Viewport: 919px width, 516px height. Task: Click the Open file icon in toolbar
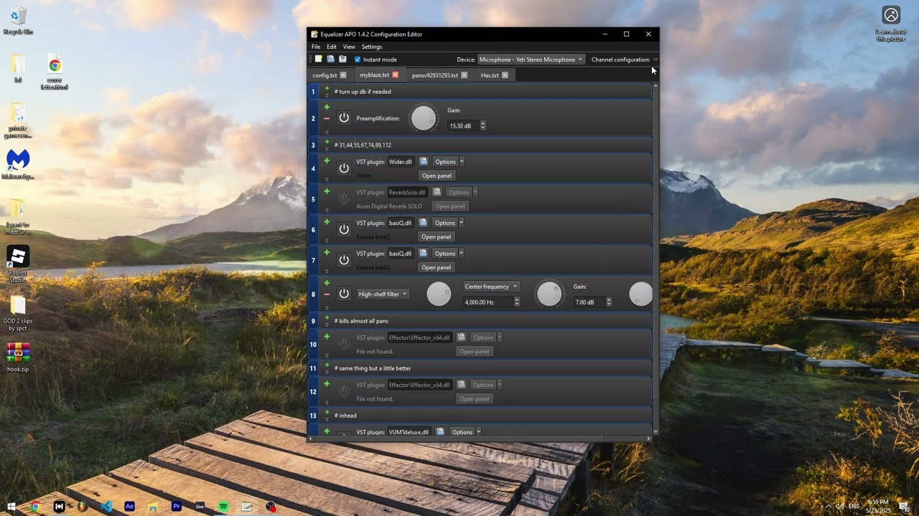coord(330,59)
